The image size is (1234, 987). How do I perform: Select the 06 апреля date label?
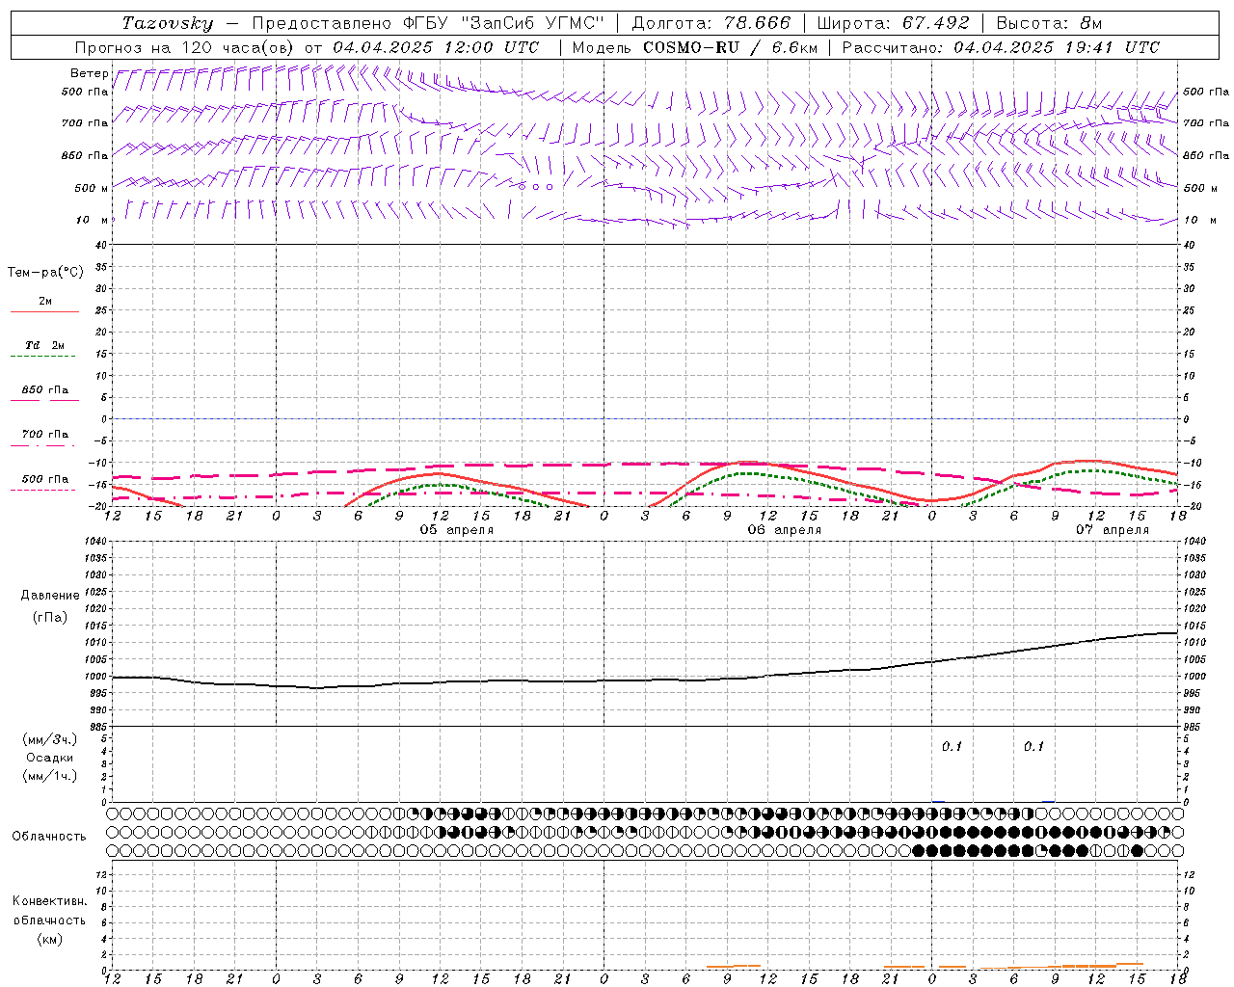click(785, 530)
